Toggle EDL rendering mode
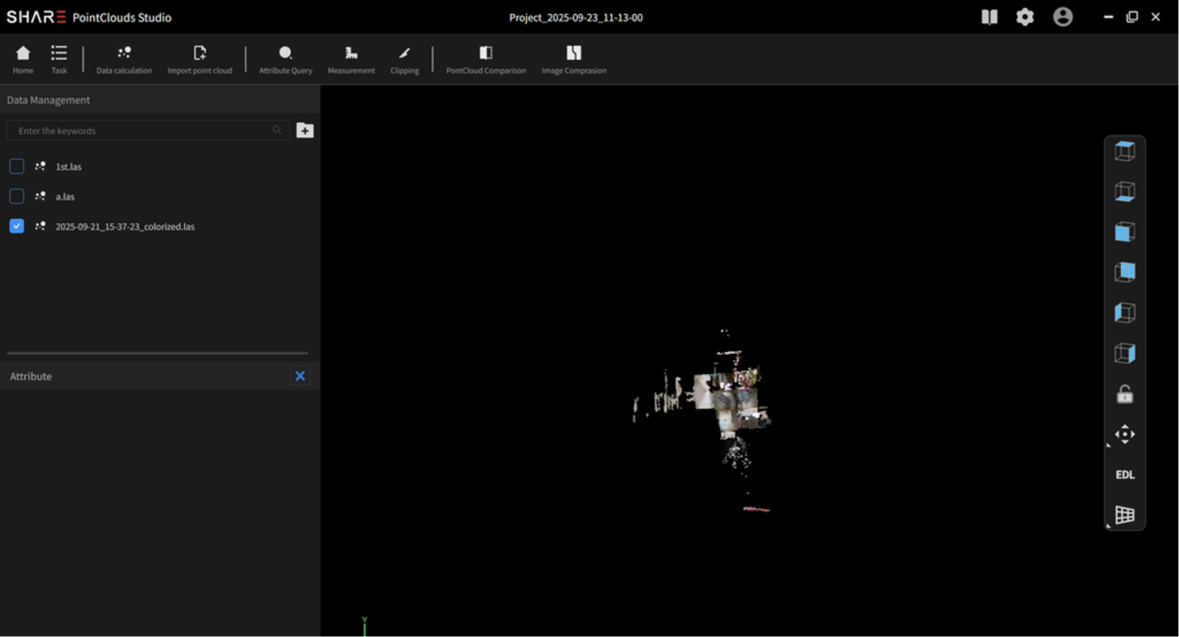Viewport: 1179px width, 637px height. (x=1124, y=475)
